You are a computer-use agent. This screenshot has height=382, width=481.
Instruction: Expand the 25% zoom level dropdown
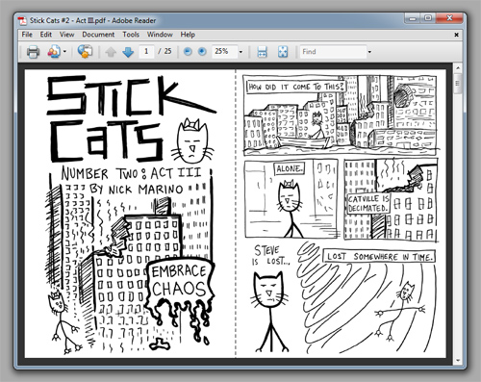[240, 52]
